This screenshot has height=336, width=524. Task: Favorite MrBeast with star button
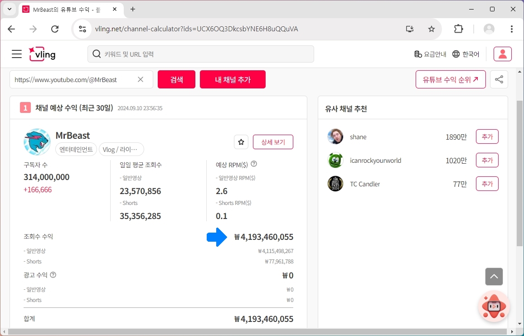[x=241, y=142]
